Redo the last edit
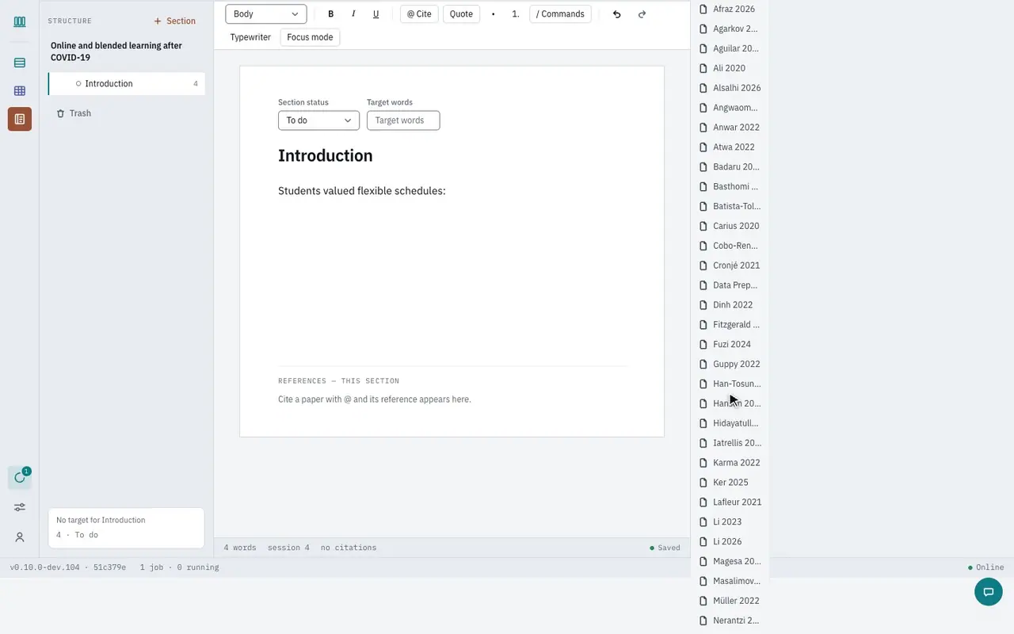The height and width of the screenshot is (634, 1014). point(642,14)
